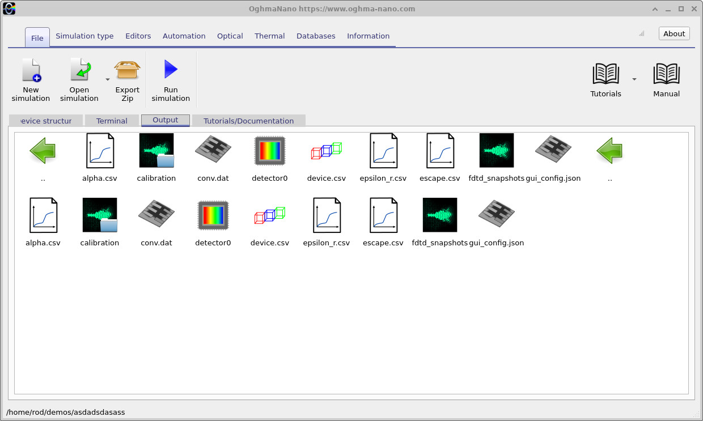Click the path /home/rod/demos/asdadsdasass in the status bar
The width and height of the screenshot is (703, 421).
point(65,412)
